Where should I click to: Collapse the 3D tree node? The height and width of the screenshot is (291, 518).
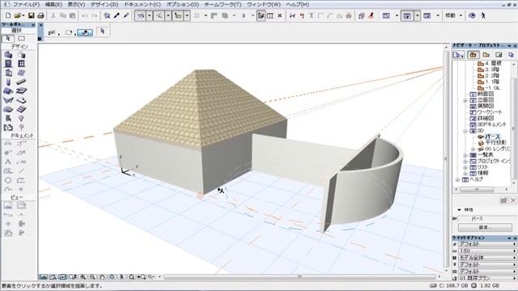(465, 131)
